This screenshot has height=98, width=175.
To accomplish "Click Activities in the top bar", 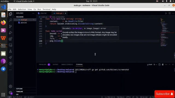I will [5, 1].
